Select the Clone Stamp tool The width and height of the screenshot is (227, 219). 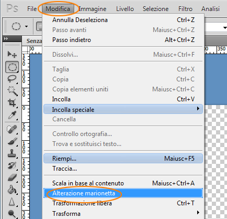(12, 153)
